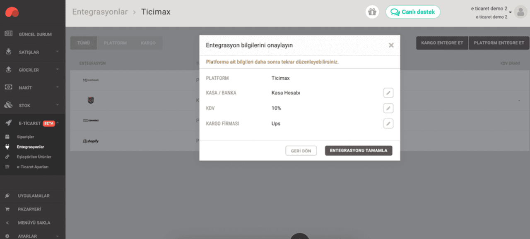Click the Menüyü Sakla double-chevron icon
The image size is (530, 239).
click(7, 223)
